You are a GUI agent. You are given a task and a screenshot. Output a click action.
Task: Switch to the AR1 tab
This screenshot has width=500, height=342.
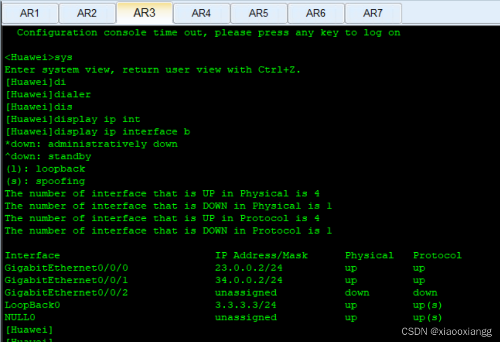pos(29,13)
